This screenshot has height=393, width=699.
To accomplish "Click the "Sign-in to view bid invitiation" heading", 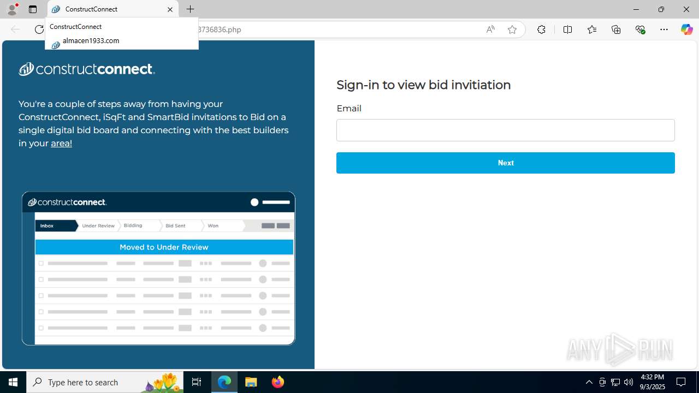I will (x=423, y=85).
